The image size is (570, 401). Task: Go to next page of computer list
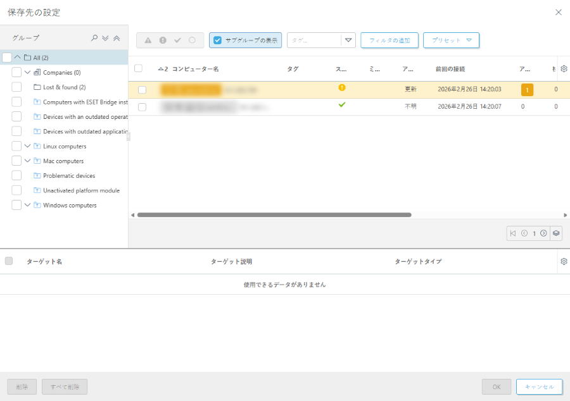(x=543, y=233)
